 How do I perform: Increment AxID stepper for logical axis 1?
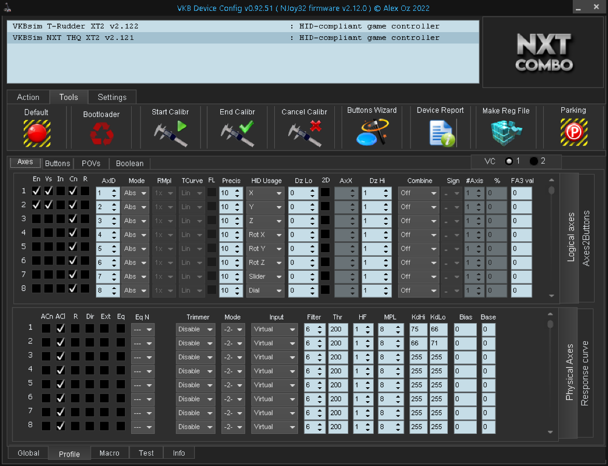click(114, 190)
